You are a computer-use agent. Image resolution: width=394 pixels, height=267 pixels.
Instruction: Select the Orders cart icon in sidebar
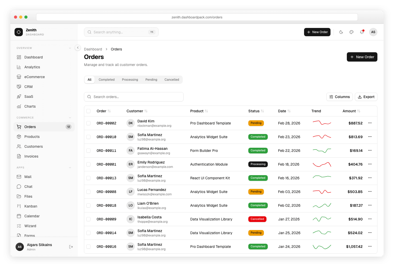coord(19,127)
